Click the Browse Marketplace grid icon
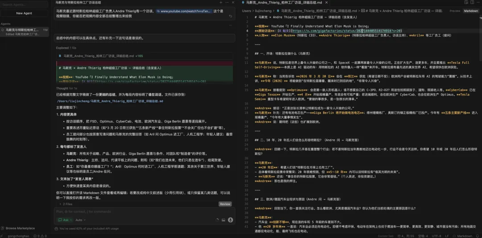 point(3,228)
